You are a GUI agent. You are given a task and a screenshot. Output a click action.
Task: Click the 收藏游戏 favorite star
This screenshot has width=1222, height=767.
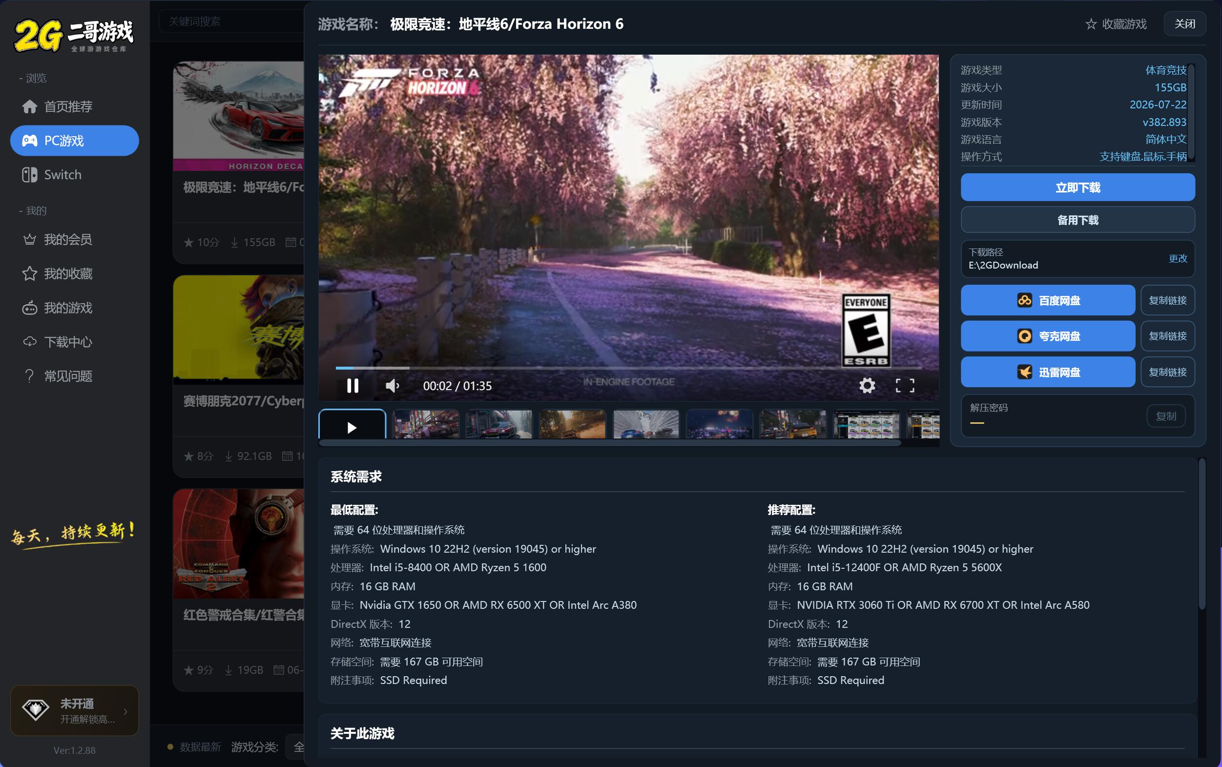1091,24
